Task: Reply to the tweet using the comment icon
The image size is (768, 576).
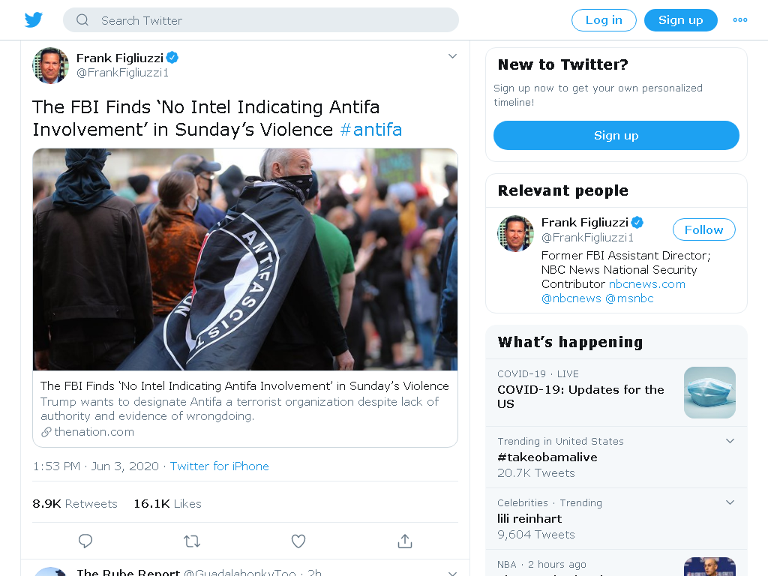Action: coord(85,541)
